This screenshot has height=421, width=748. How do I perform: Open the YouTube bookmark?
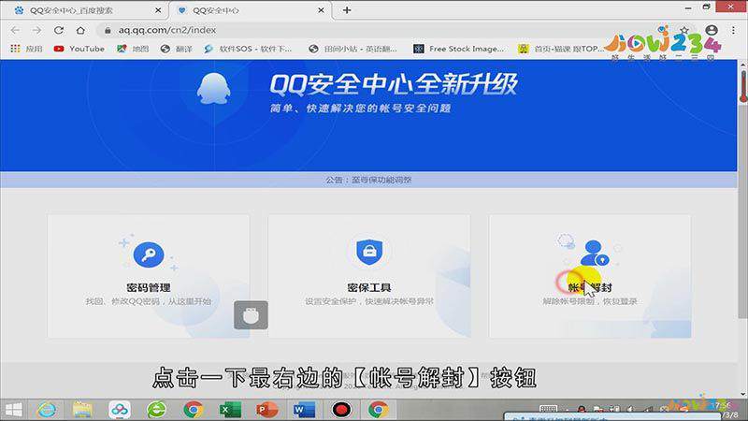pos(79,49)
